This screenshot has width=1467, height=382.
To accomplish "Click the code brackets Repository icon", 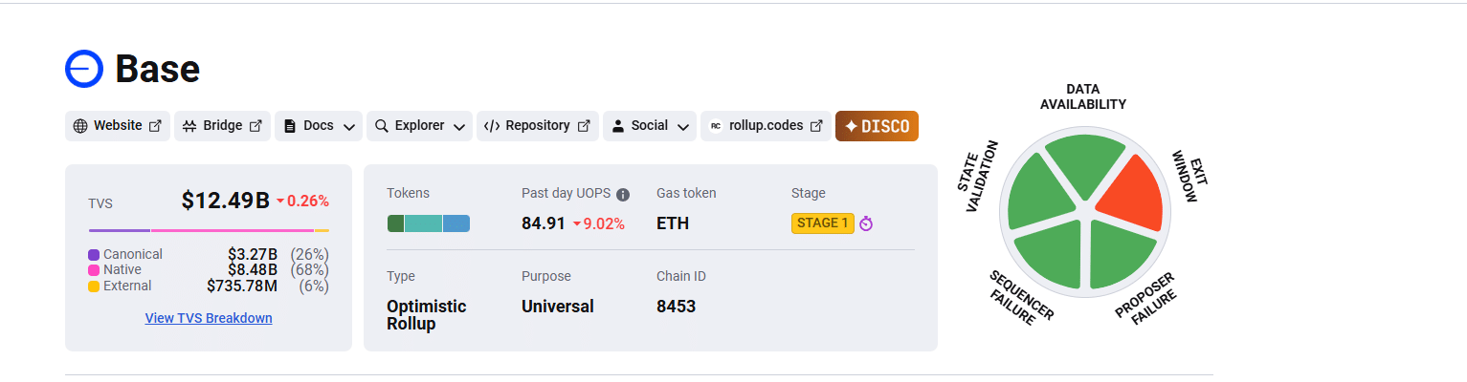I will click(492, 126).
